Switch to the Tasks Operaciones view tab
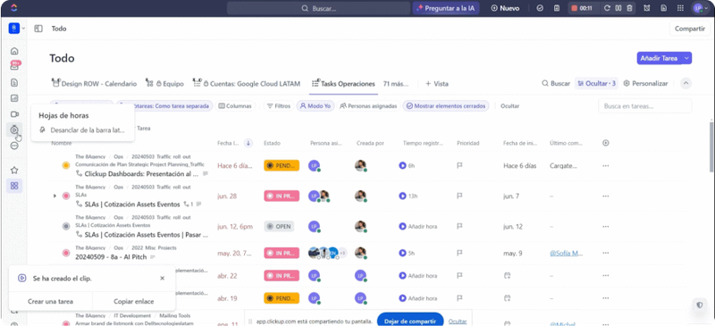 (343, 84)
